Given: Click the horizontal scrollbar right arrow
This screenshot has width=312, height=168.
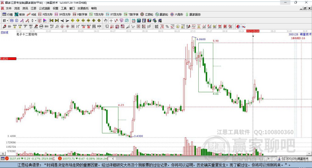Looking at the screenshot, I should coord(268,159).
